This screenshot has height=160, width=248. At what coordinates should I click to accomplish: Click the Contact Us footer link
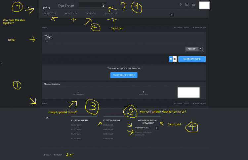[x=58, y=155]
